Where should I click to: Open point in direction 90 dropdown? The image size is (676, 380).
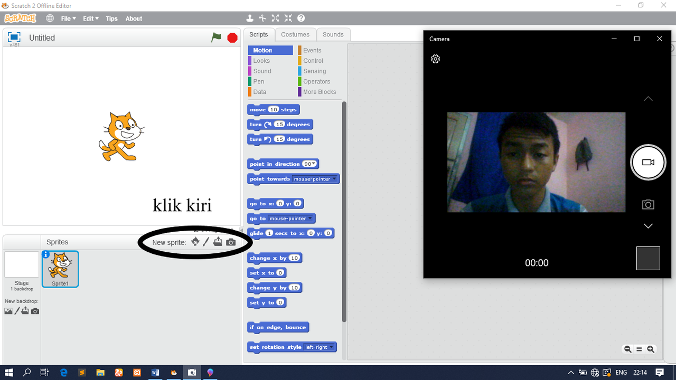coord(314,164)
